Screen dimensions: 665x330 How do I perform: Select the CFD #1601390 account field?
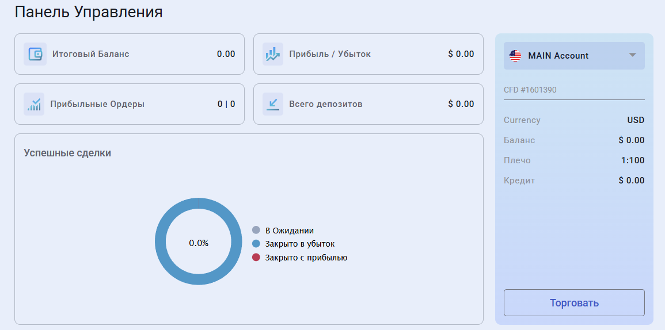573,90
